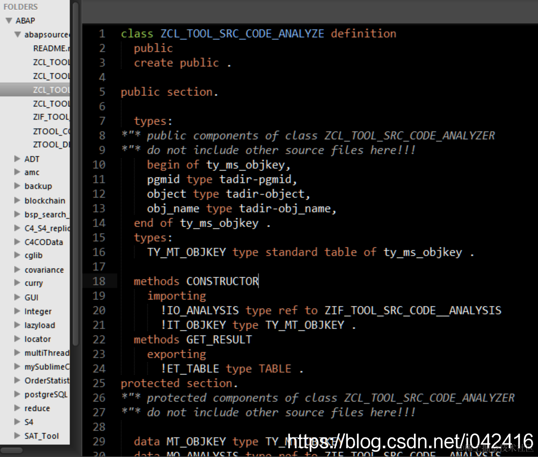Image resolution: width=538 pixels, height=457 pixels.
Task: Click 'standard table of' on line 16
Action: (321, 252)
